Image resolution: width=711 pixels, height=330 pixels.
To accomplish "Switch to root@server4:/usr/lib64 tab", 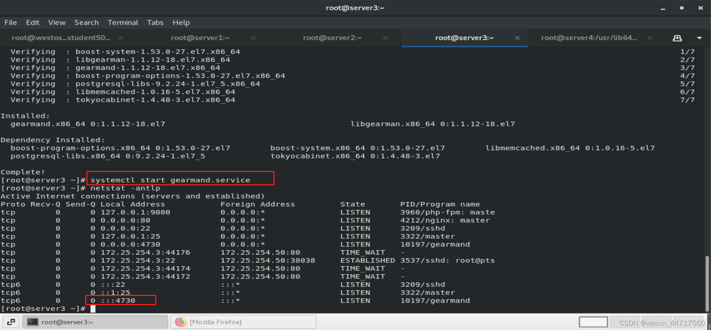I will coord(589,38).
